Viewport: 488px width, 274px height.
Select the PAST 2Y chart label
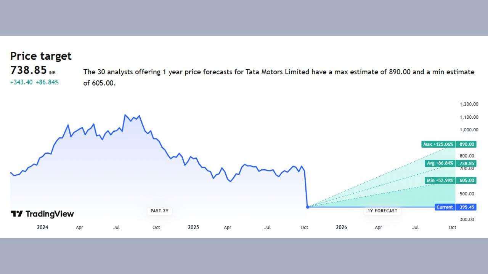(x=159, y=211)
